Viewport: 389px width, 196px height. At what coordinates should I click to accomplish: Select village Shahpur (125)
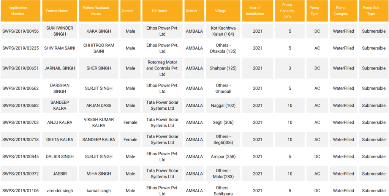coord(223,68)
